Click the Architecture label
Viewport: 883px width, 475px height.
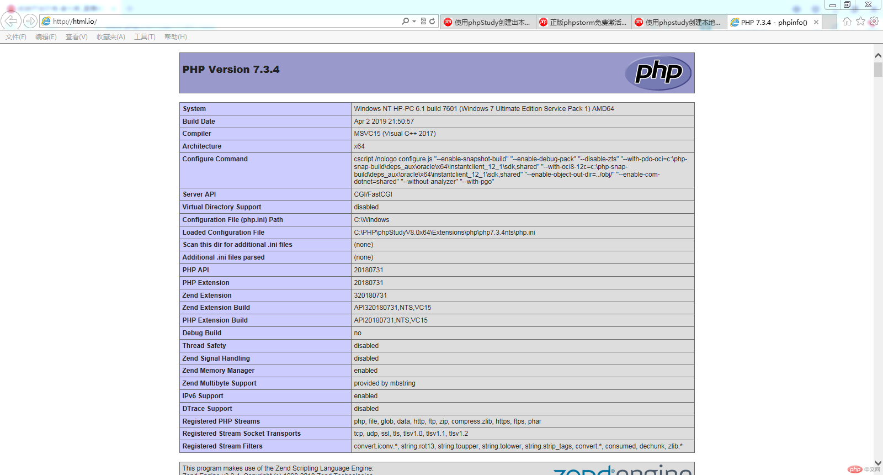201,146
